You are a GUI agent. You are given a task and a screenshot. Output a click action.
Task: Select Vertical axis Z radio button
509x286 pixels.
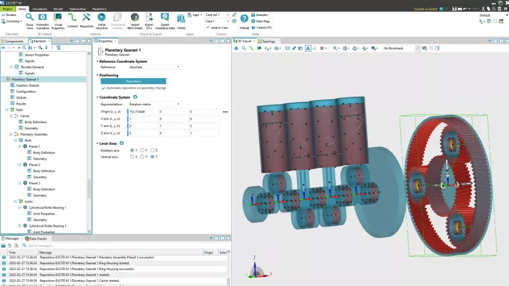[152, 157]
